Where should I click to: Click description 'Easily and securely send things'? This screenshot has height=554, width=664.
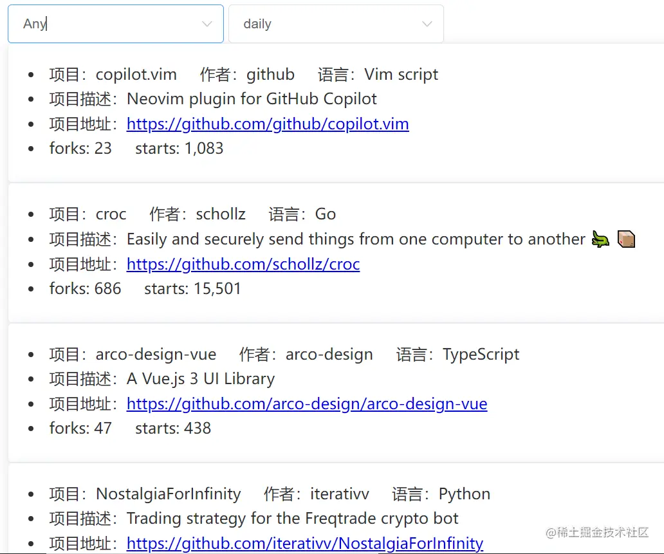[356, 239]
